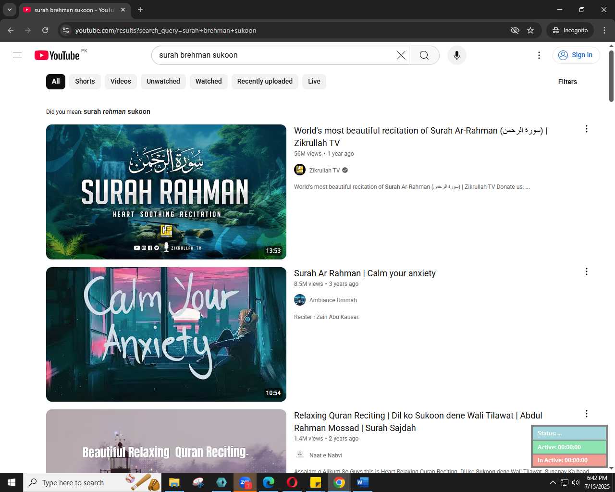Click the 'Reciter : Zain Abu Kausar.' description

click(x=327, y=317)
